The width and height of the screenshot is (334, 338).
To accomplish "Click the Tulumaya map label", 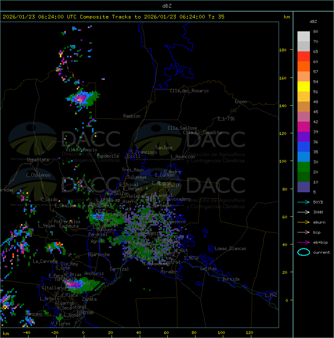I will coord(137,177).
